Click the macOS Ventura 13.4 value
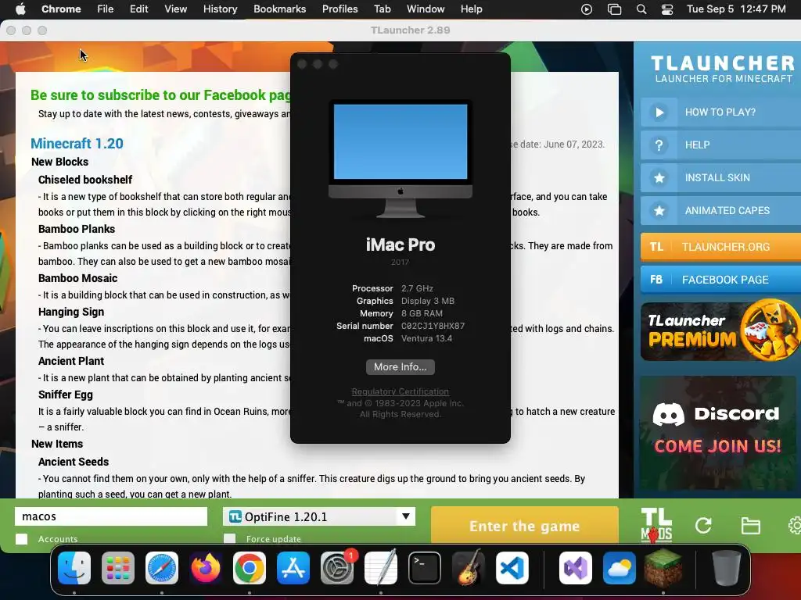Viewport: 801px width, 600px height. coord(426,338)
